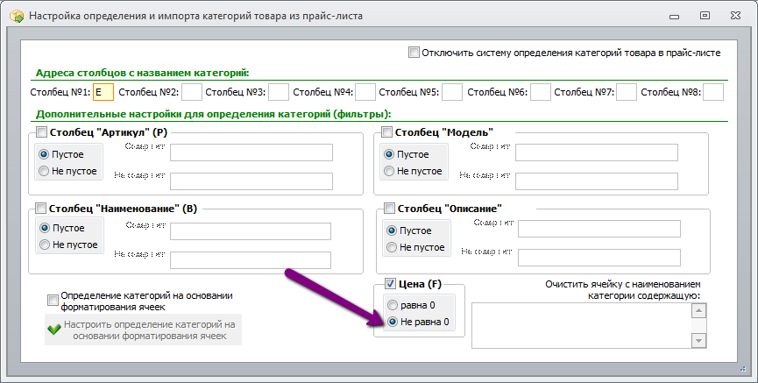This screenshot has height=383, width=758.
Task: Click the Столбец №5 input field
Action: pos(452,92)
